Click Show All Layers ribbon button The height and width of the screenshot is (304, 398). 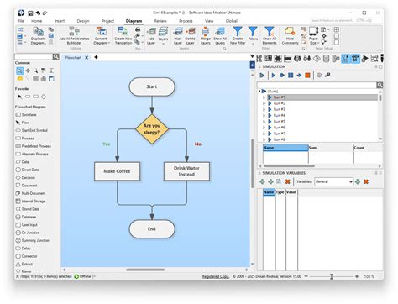(x=220, y=35)
